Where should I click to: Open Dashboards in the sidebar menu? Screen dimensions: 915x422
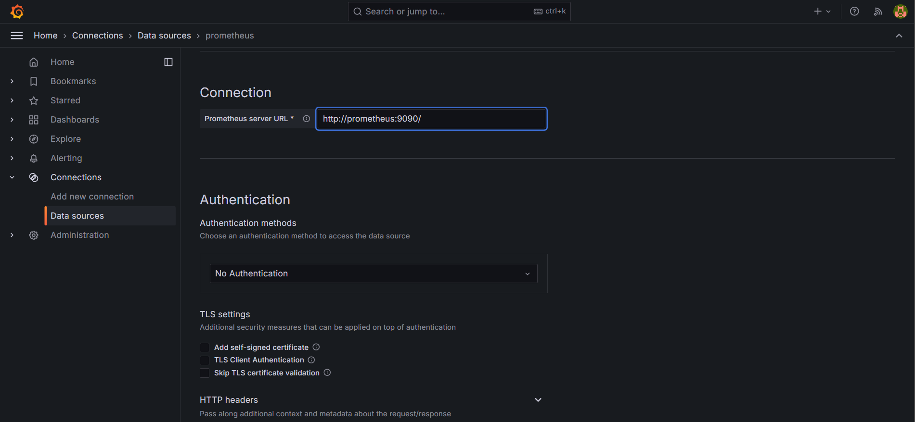[x=75, y=120]
